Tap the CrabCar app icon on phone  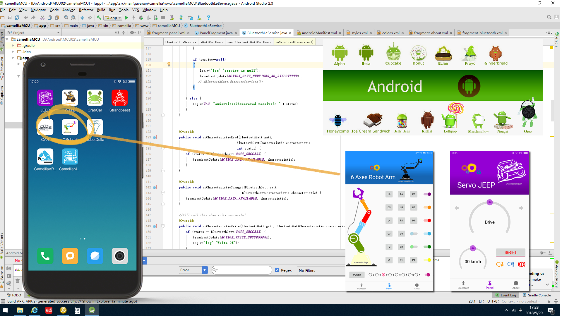tap(95, 98)
